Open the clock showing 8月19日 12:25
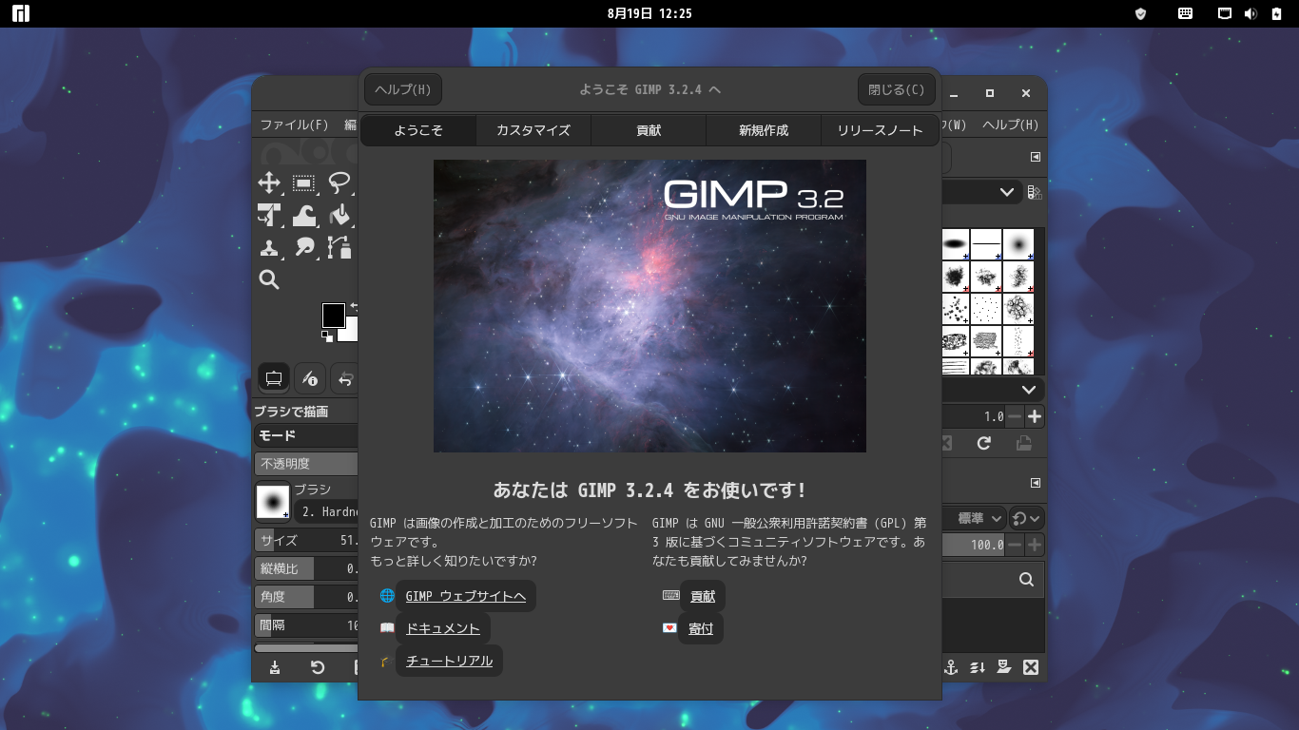1299x730 pixels. [649, 13]
